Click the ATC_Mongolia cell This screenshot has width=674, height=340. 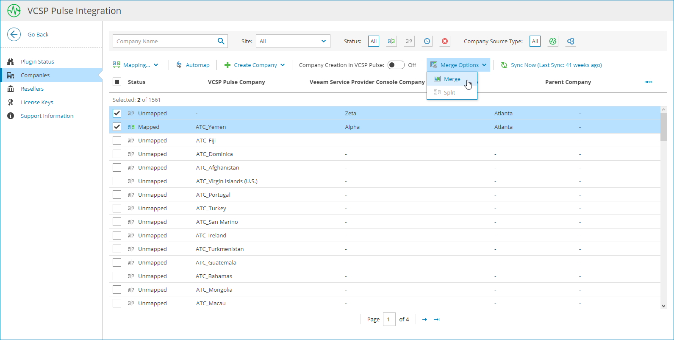(214, 290)
